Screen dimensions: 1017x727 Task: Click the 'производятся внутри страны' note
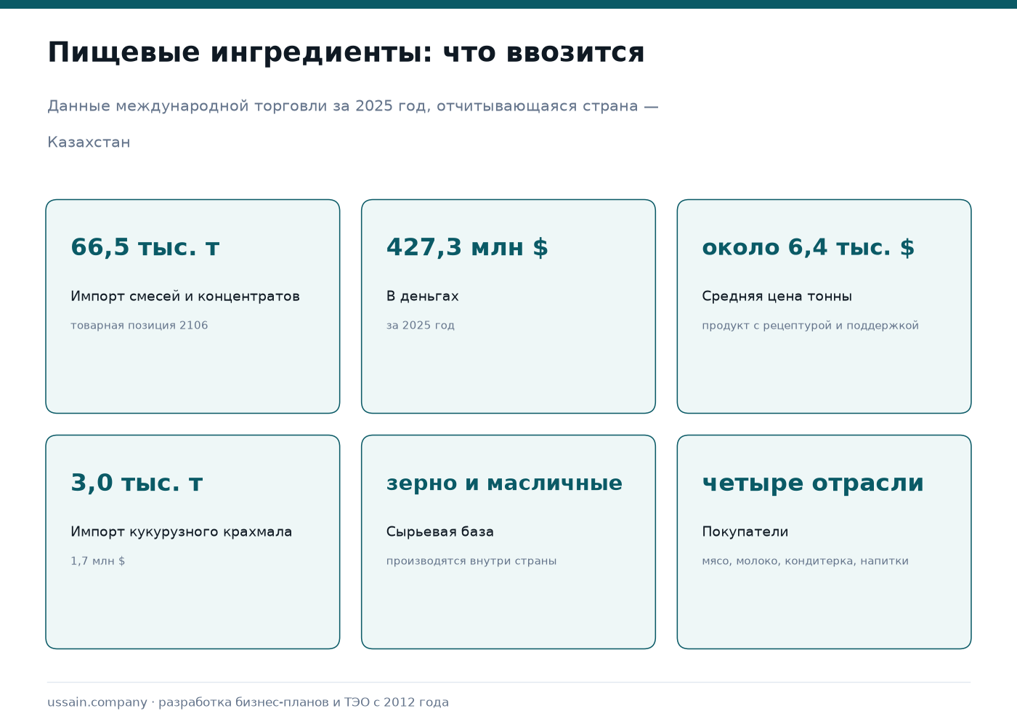(x=471, y=561)
